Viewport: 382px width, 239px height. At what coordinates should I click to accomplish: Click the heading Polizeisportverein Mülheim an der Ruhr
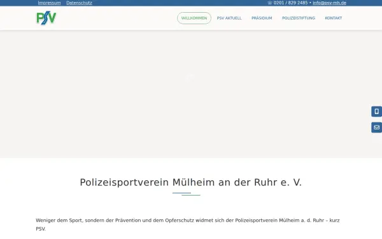191,182
